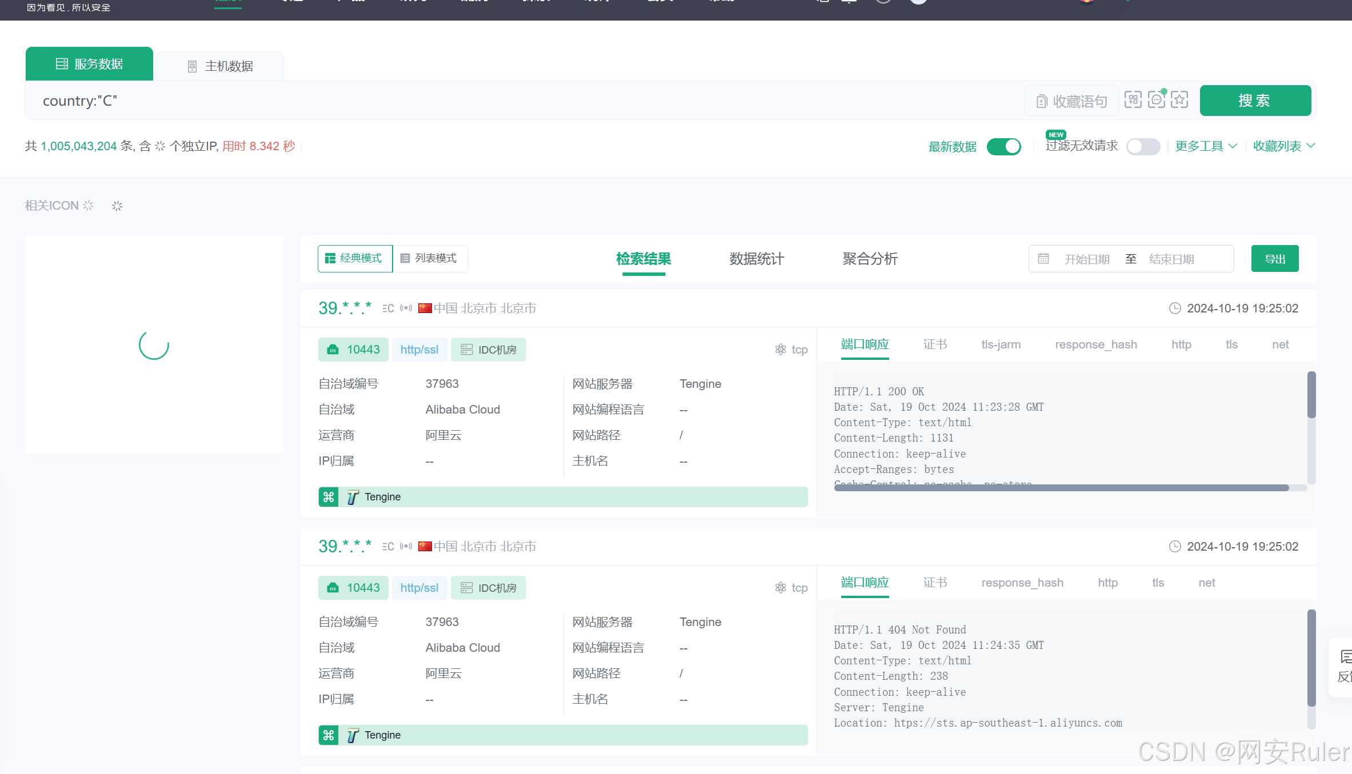This screenshot has height=774, width=1352.
Task: Click the EC icon beside the first 39.*.*.* result
Action: [x=388, y=308]
